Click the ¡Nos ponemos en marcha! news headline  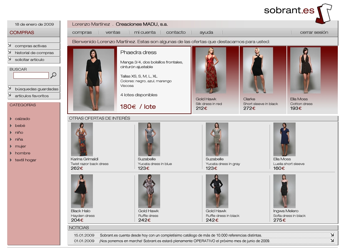click(x=184, y=241)
